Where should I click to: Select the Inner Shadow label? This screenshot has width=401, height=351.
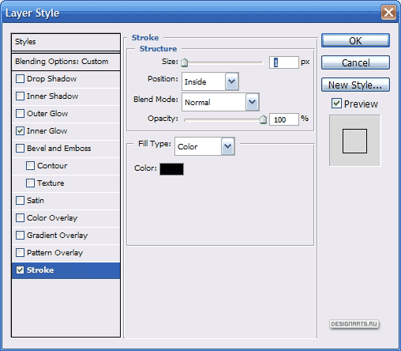coord(53,96)
